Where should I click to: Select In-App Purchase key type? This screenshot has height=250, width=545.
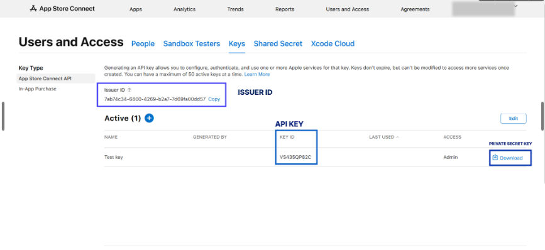pyautogui.click(x=38, y=89)
